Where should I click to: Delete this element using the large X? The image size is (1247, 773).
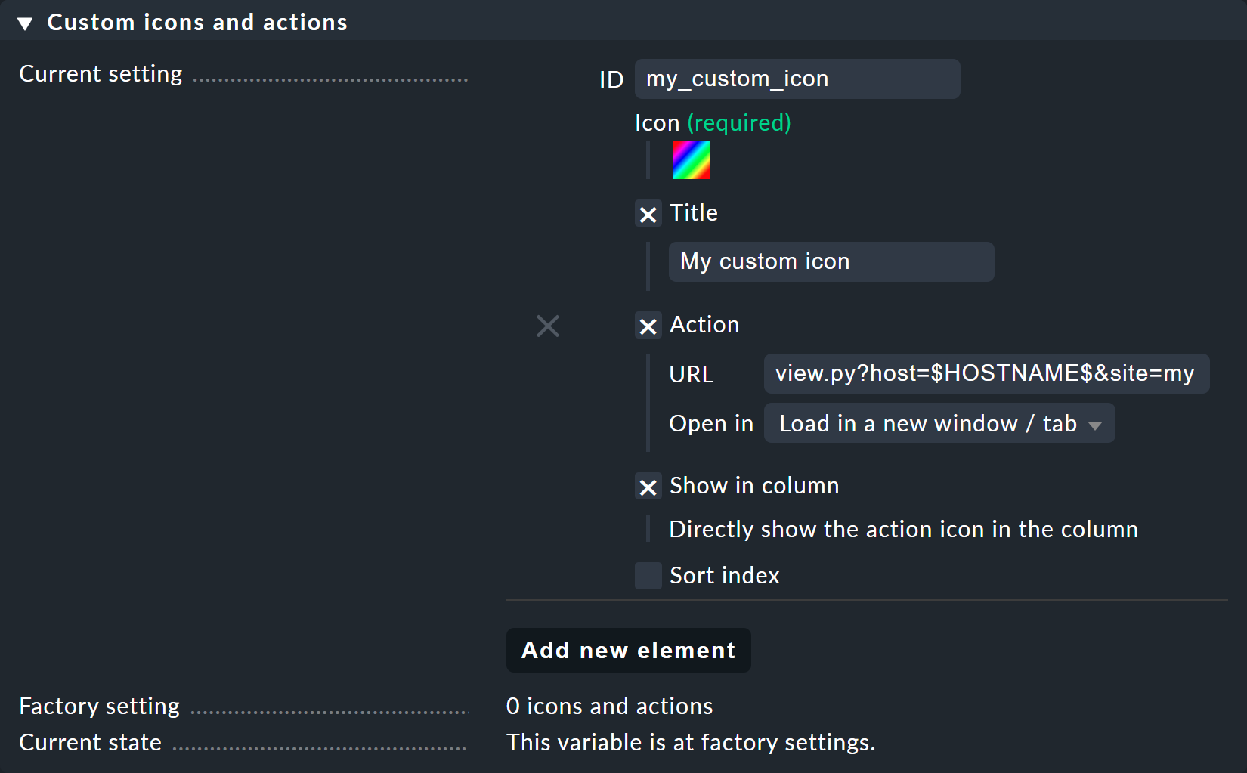coord(548,326)
